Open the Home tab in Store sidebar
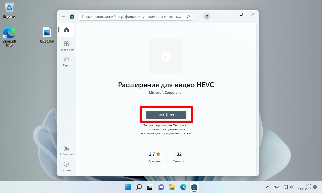 [66, 30]
